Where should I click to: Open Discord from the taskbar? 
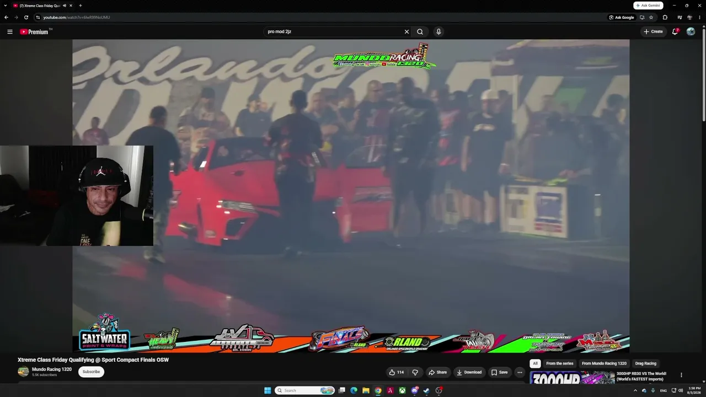[x=414, y=390]
